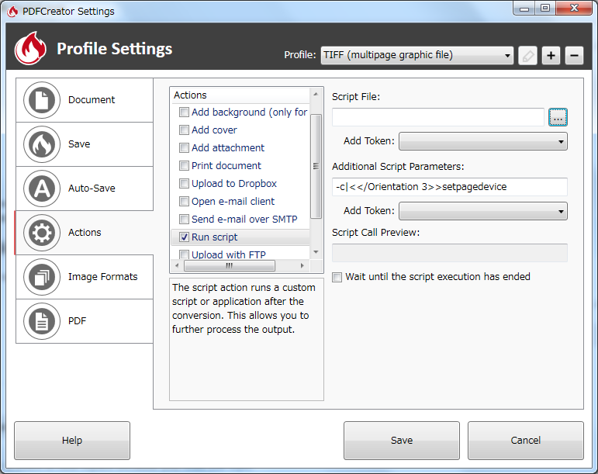Click the Additional Script Parameters field
This screenshot has height=474, width=598.
(x=450, y=187)
